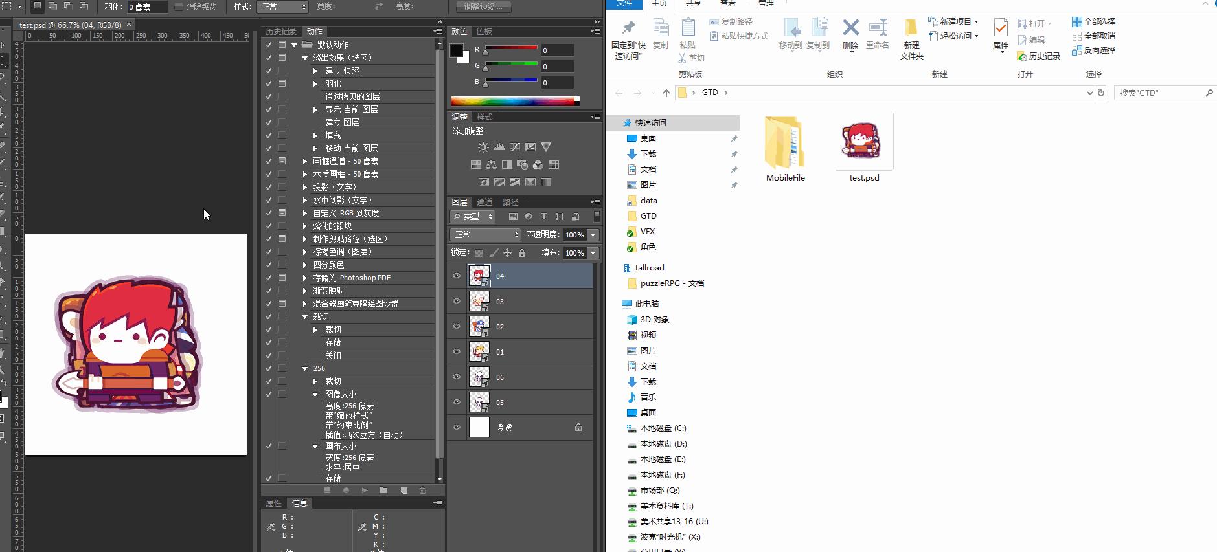1217x552 pixels.
Task: Expand the 四分颜色 action
Action: [x=305, y=265]
